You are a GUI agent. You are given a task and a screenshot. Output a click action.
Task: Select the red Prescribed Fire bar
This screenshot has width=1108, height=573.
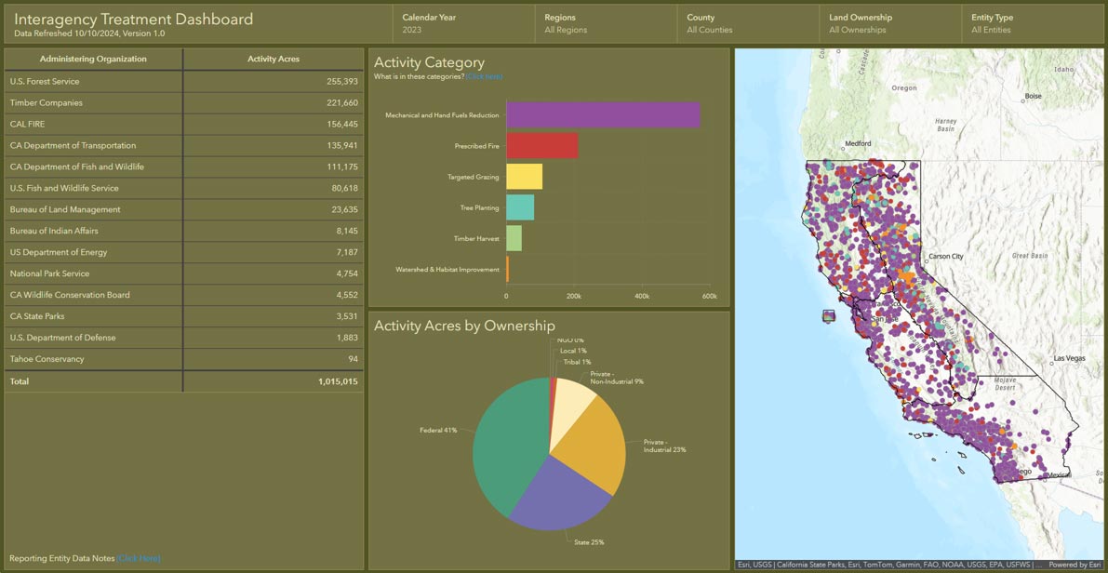(542, 145)
